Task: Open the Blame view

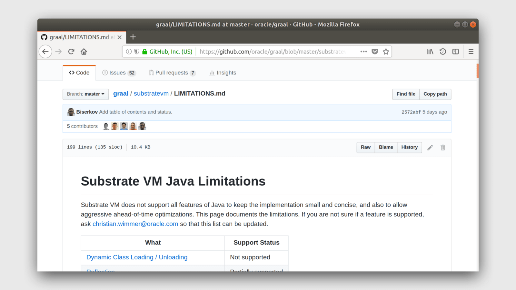Action: click(386, 147)
